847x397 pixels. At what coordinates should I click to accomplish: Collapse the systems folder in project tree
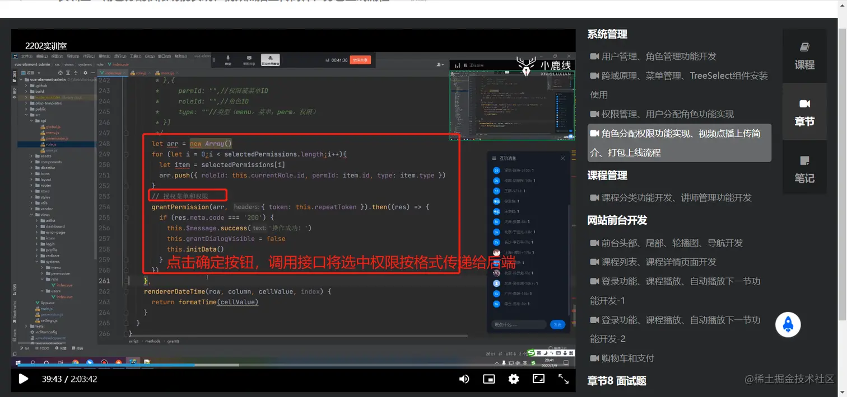[x=37, y=262]
